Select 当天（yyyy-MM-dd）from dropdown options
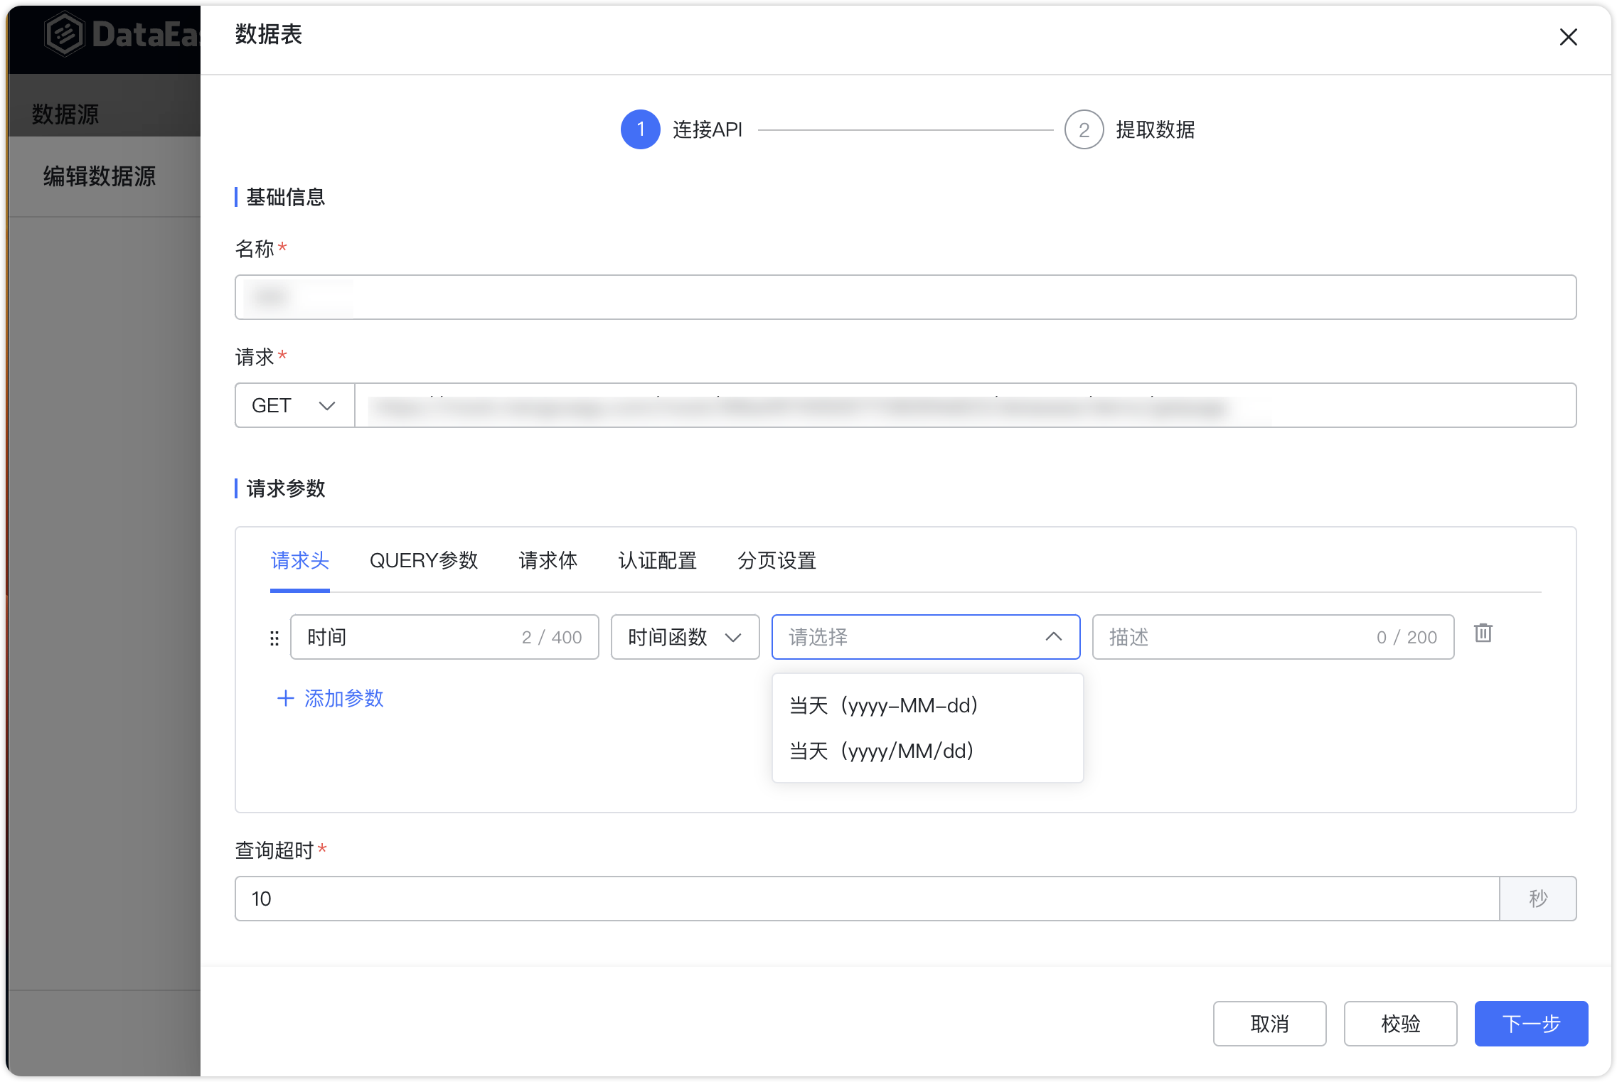 (x=884, y=706)
